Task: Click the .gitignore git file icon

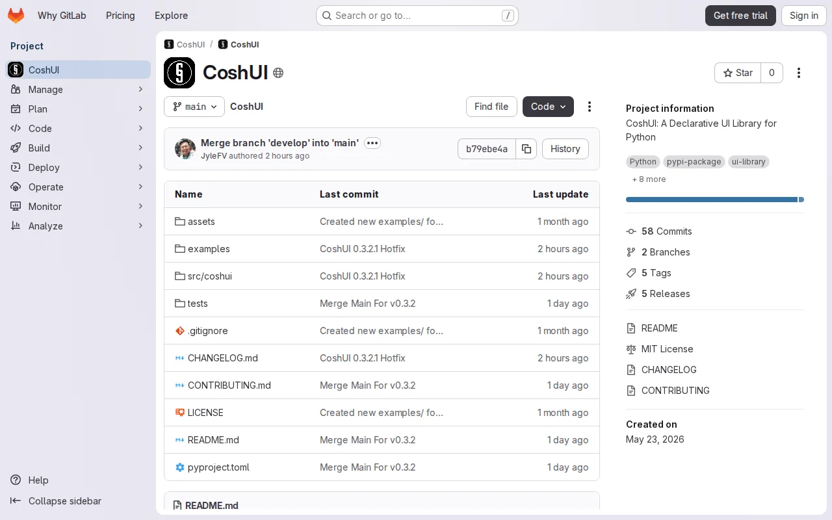Action: click(180, 331)
